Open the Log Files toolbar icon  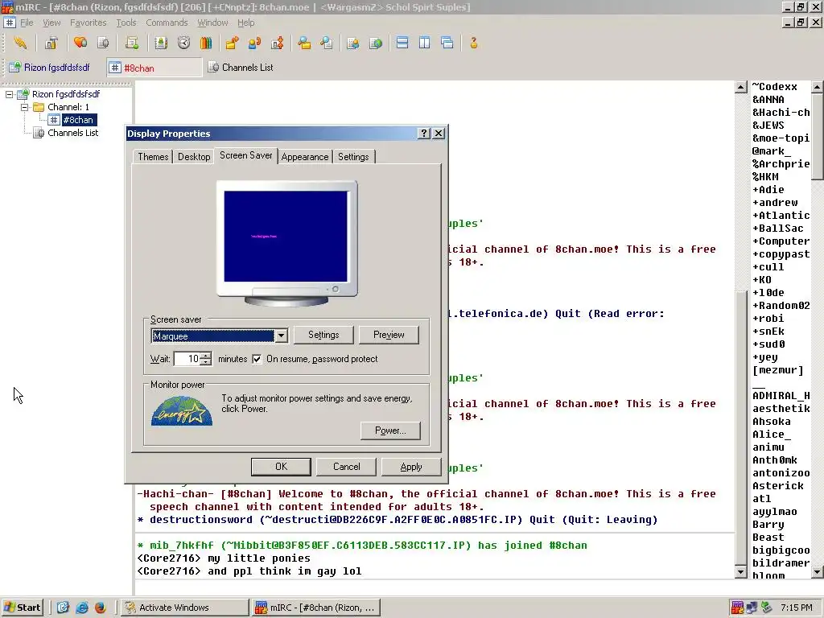pyautogui.click(x=327, y=43)
